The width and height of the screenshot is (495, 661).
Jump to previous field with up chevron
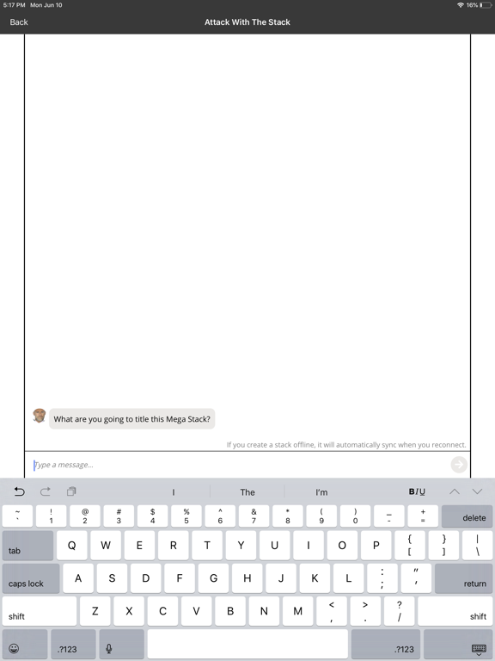pos(455,491)
